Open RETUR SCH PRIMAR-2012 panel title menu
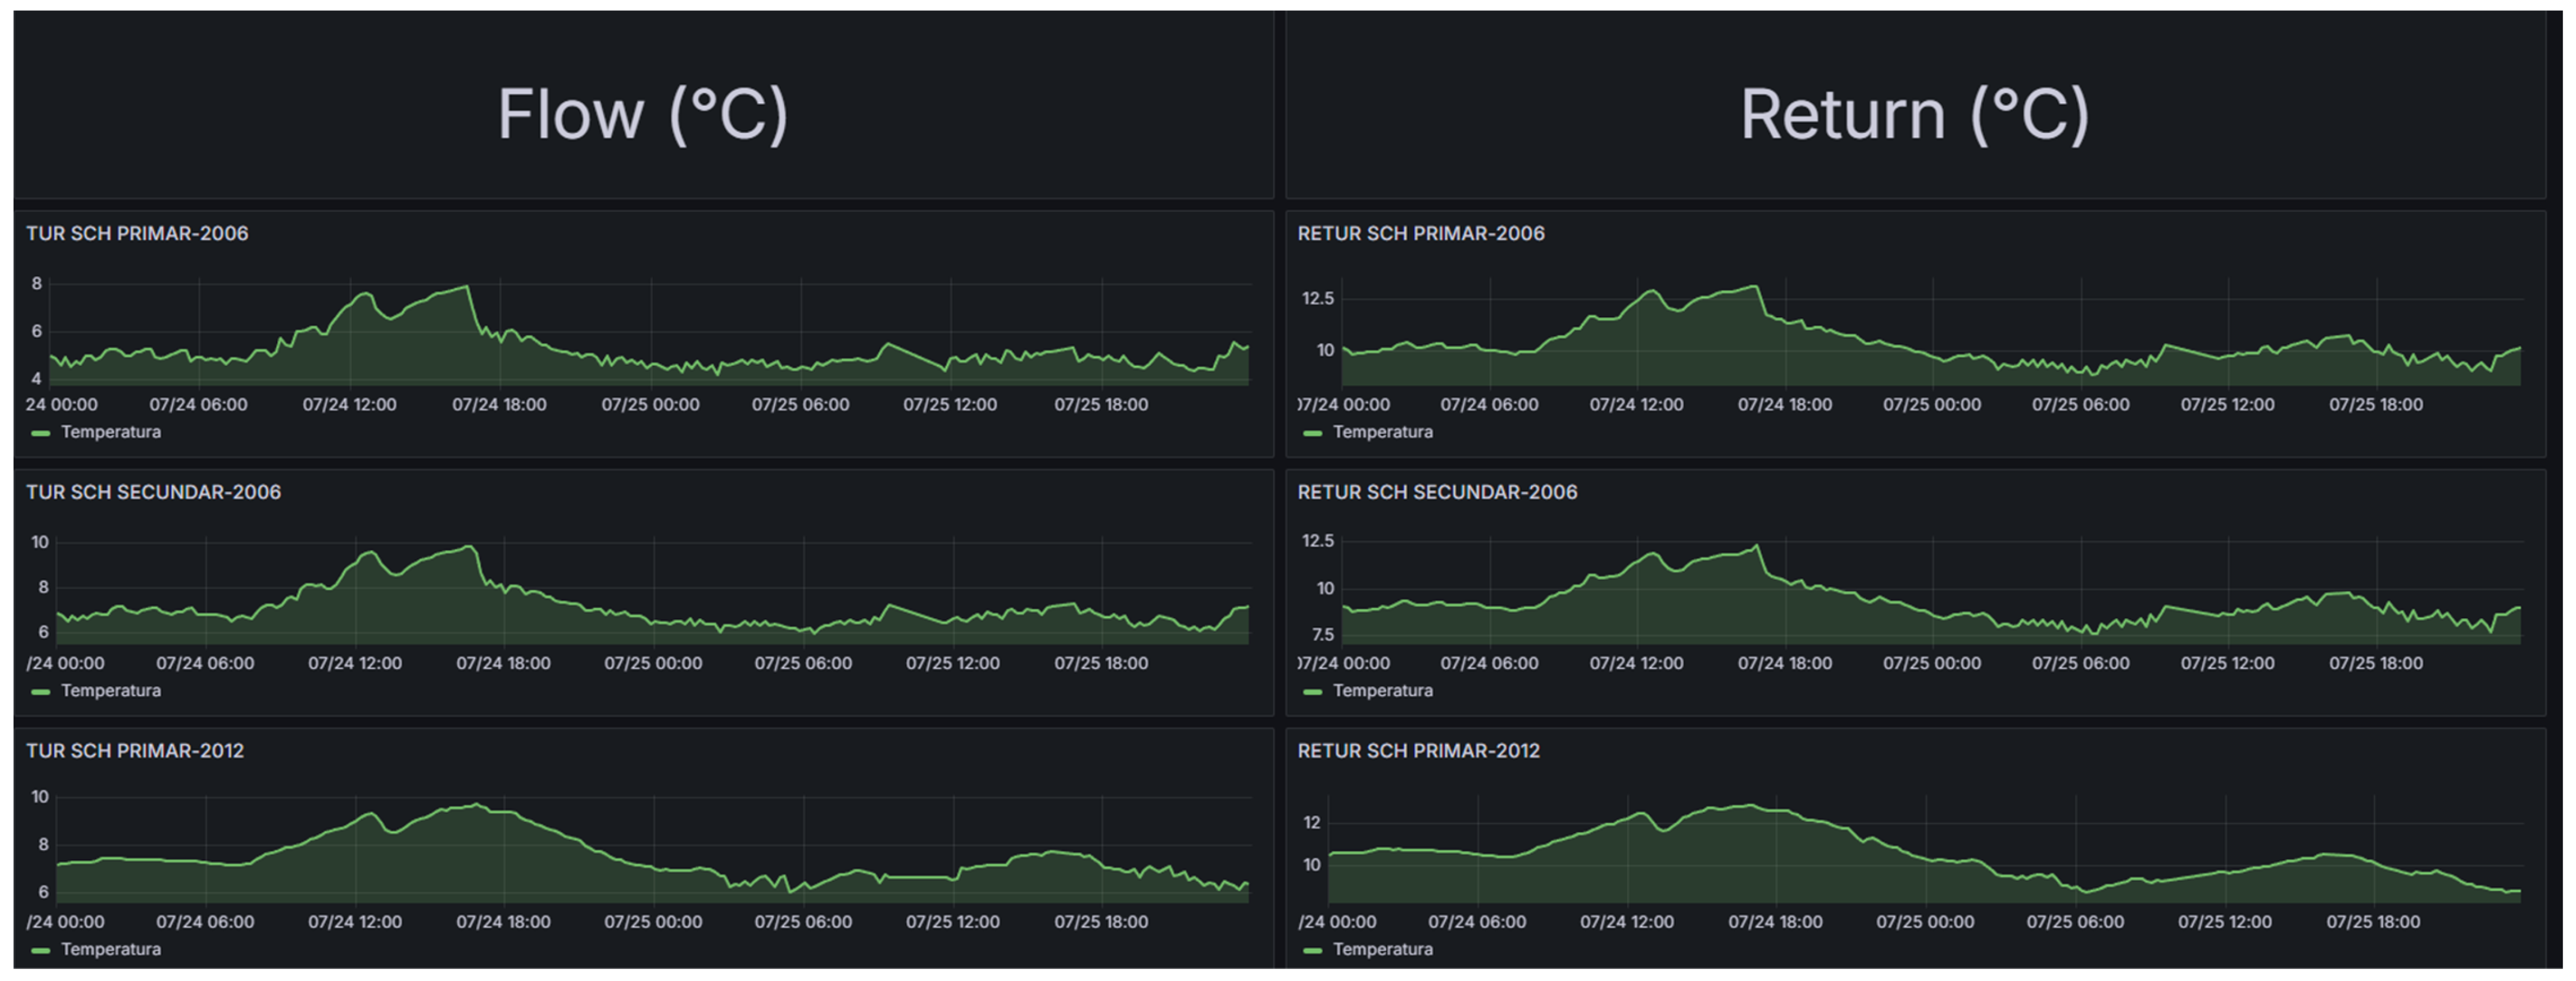The height and width of the screenshot is (981, 2576). tap(1418, 752)
